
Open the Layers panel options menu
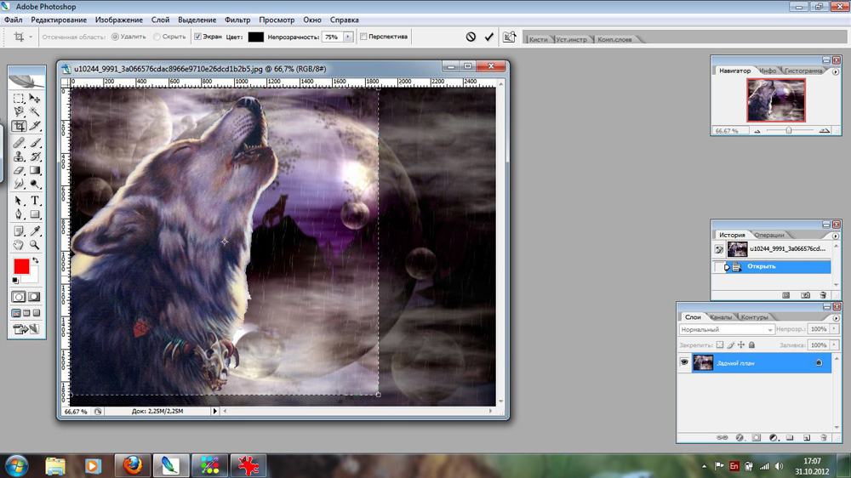tap(836, 318)
